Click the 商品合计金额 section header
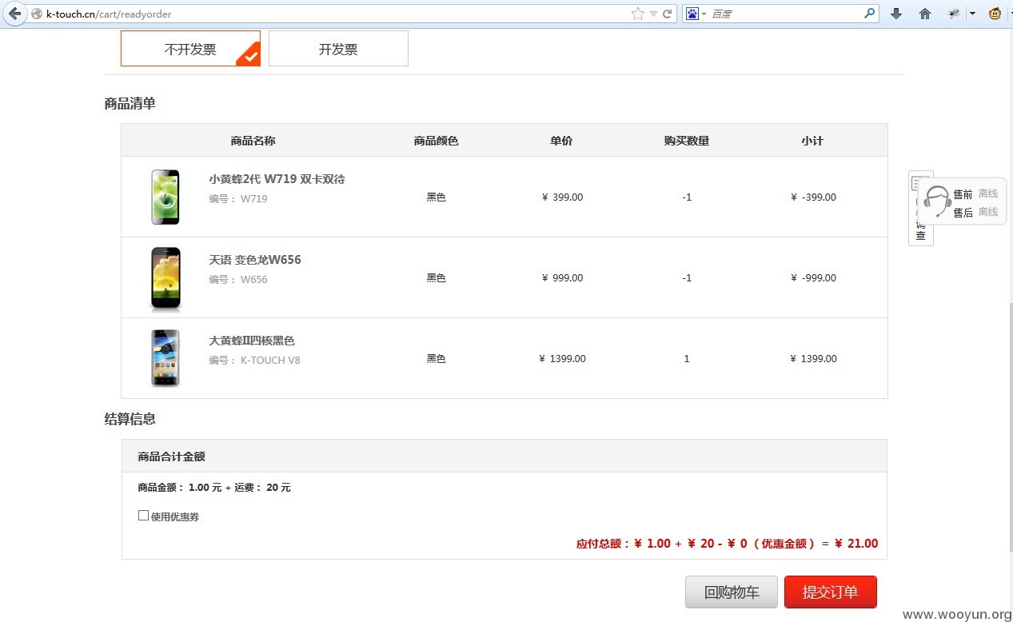 coord(505,457)
